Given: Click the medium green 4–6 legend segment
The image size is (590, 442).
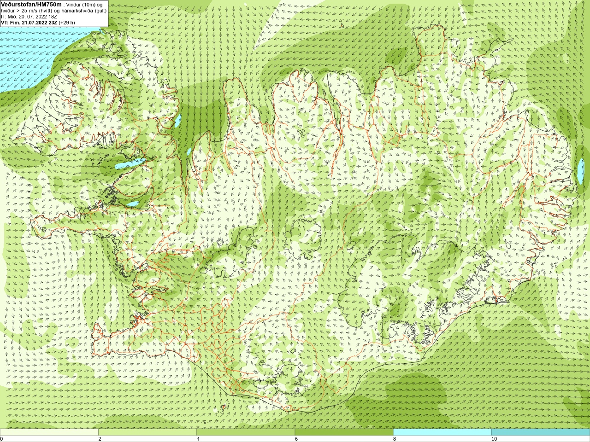Looking at the screenshot, I should [x=246, y=432].
